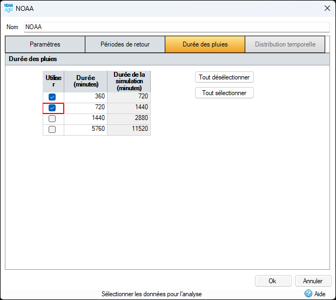
Task: Open the Distribution temporelle tab
Action: click(285, 44)
